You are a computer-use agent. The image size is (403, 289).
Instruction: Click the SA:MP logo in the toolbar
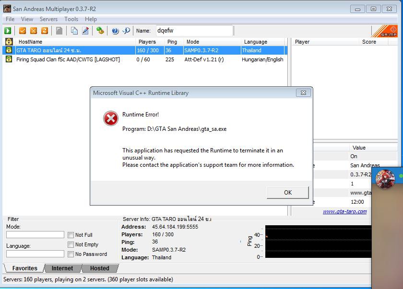(385, 31)
